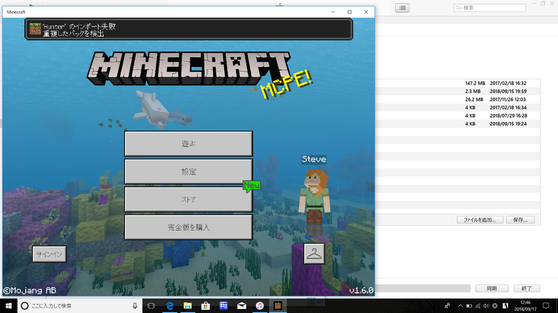Open File Explorer from the taskbar

point(188,306)
